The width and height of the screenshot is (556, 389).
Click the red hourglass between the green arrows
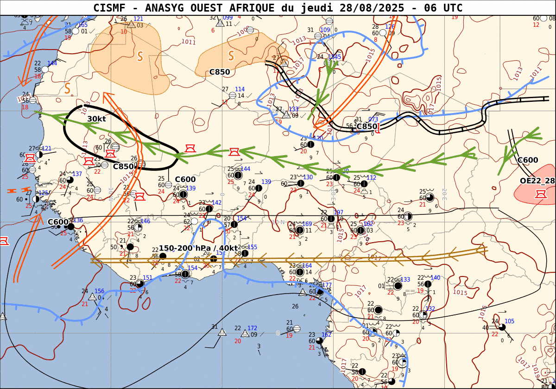point(234,151)
